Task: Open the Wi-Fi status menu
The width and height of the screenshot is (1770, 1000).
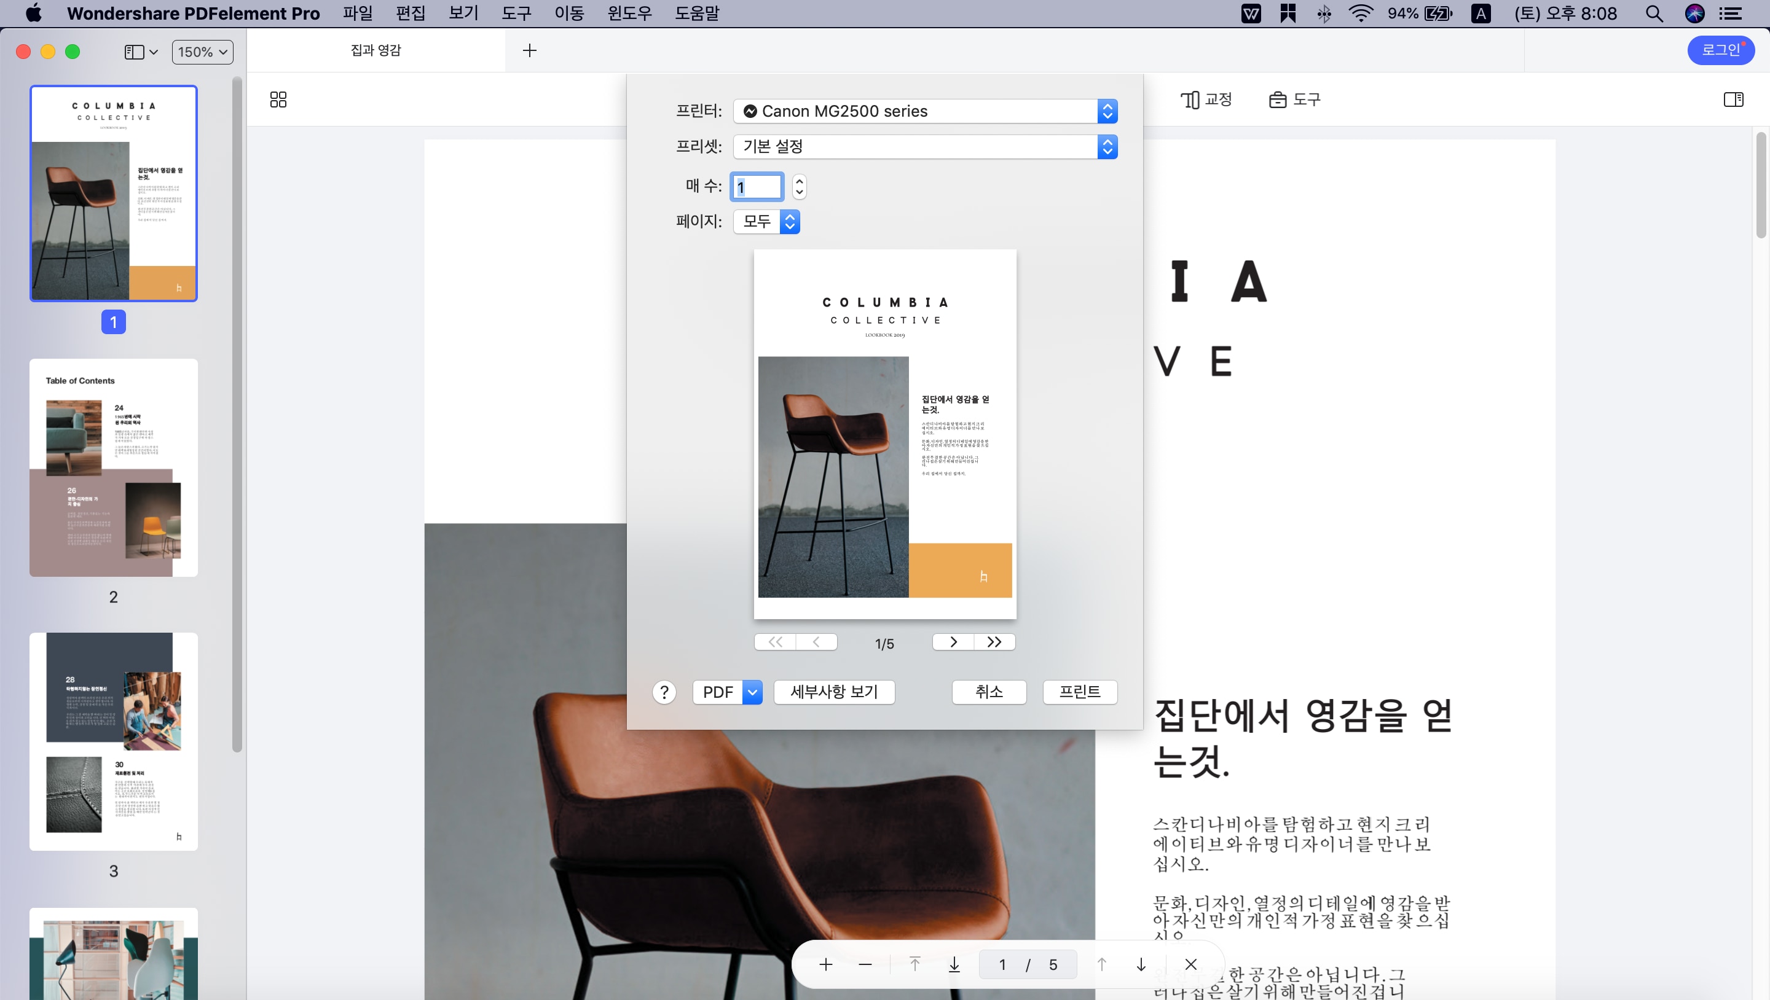Action: point(1361,13)
